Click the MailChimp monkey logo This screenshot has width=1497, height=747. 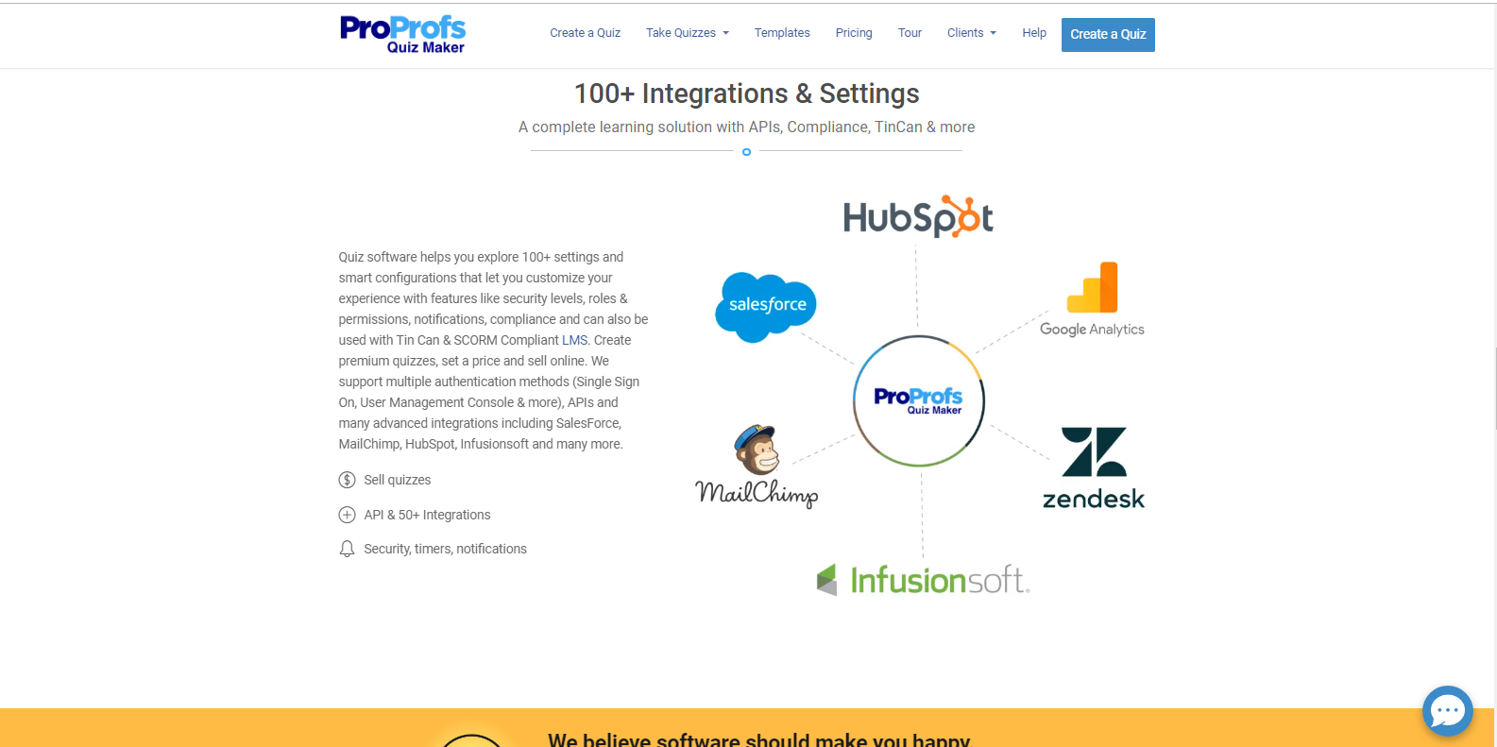[x=757, y=467]
